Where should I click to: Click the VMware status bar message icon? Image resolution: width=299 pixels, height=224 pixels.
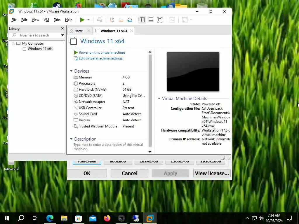223,158
